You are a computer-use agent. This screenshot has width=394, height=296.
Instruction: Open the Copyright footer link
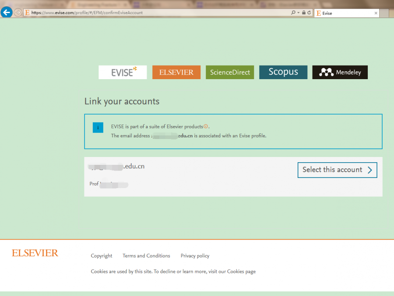coord(102,256)
